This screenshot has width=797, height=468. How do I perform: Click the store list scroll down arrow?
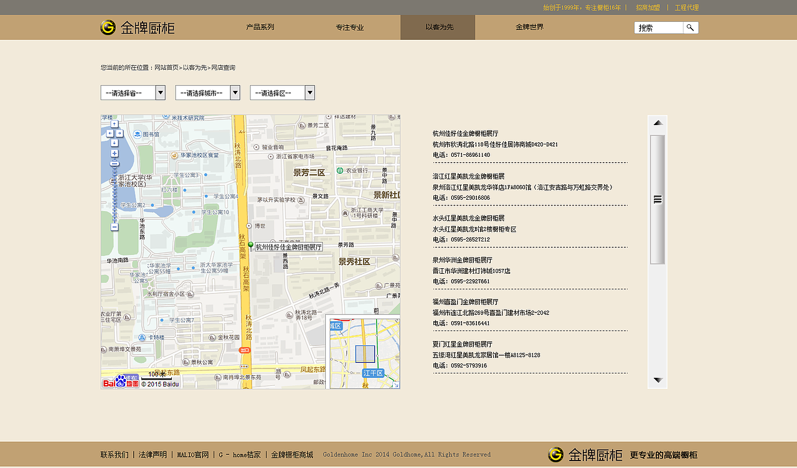[658, 380]
